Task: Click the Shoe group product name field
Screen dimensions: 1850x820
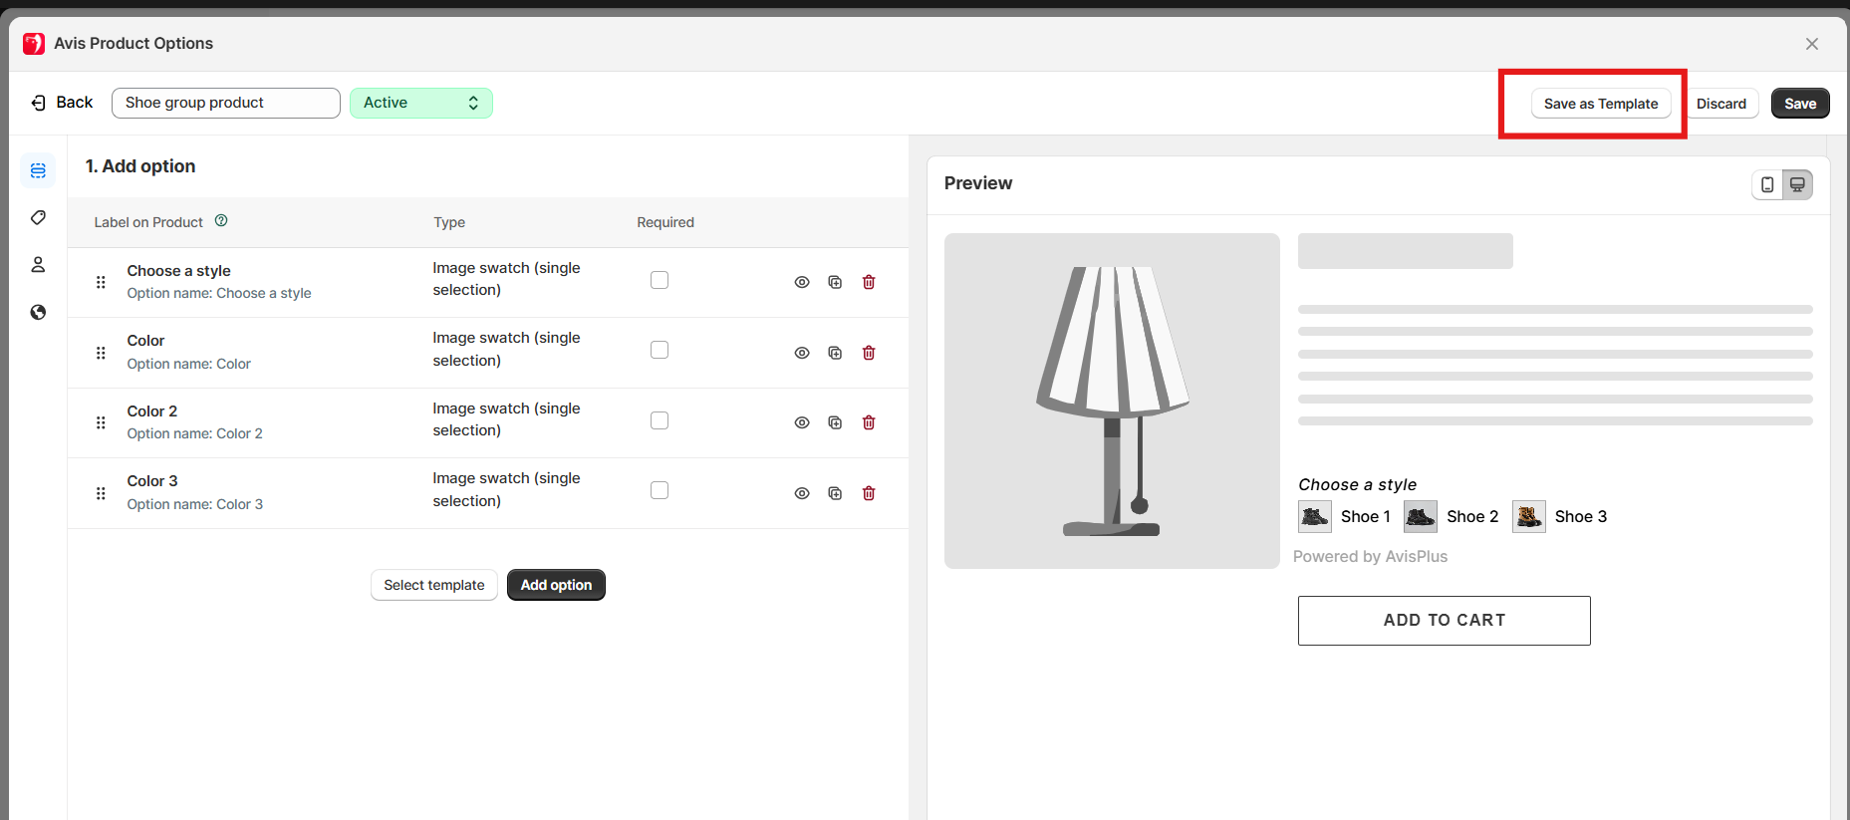Action: click(x=225, y=103)
